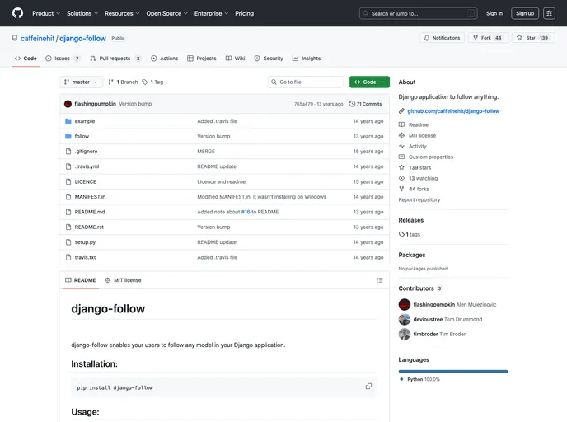Open the travis.txt file
Screen dimensions: 567x422
[85, 257]
